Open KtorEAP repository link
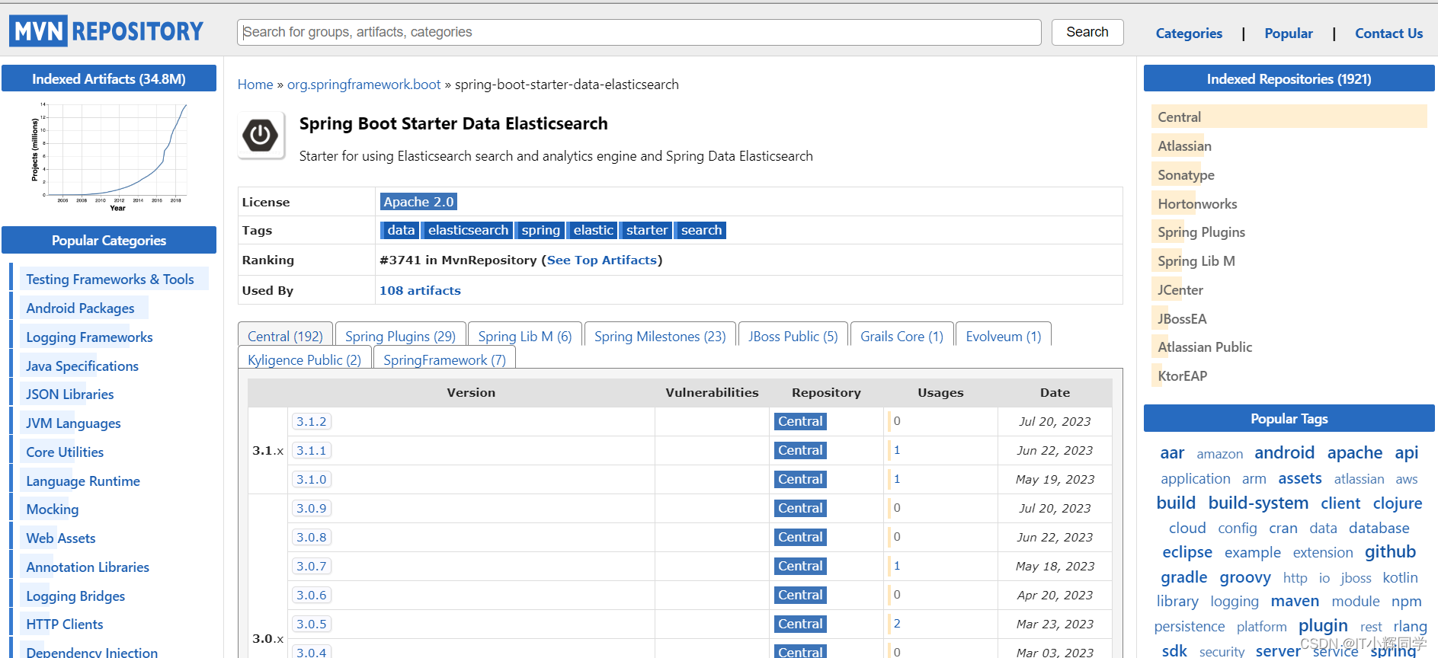 click(x=1182, y=376)
